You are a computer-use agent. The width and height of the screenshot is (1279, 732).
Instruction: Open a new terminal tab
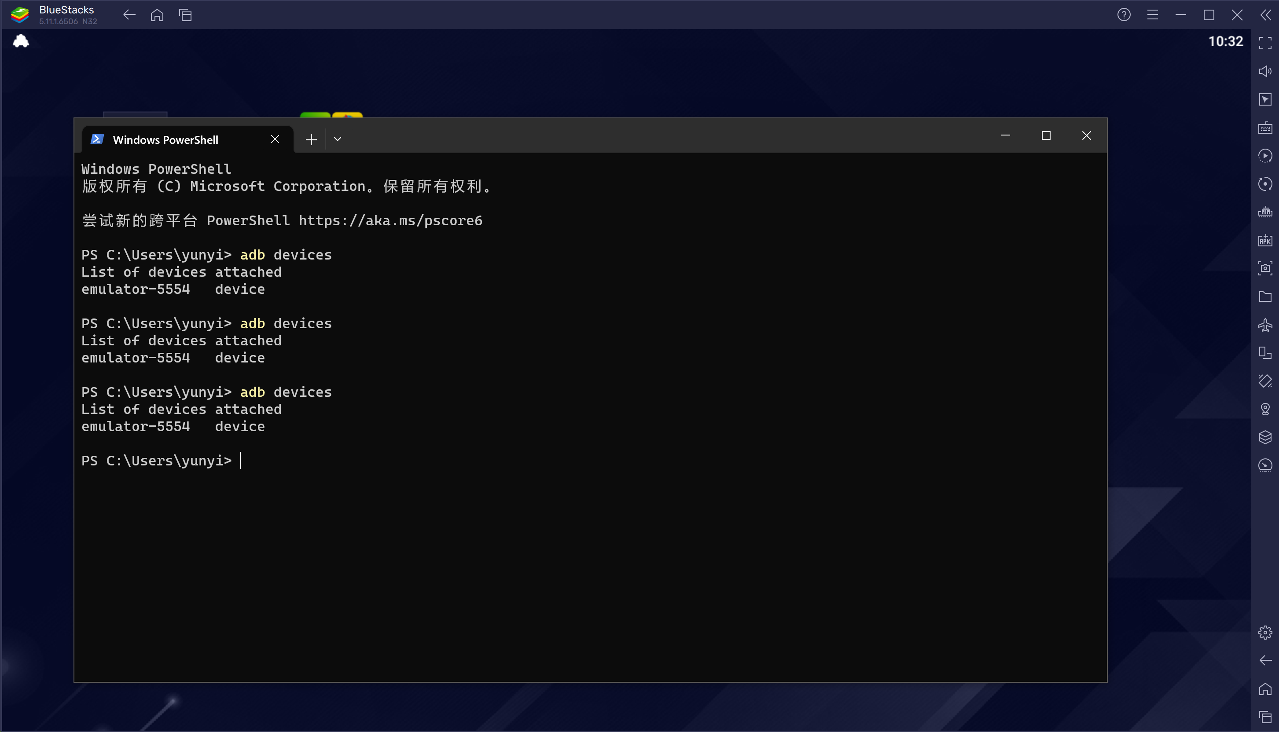click(x=311, y=139)
